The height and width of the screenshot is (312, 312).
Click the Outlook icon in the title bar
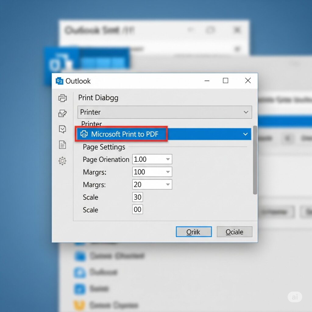click(x=60, y=81)
